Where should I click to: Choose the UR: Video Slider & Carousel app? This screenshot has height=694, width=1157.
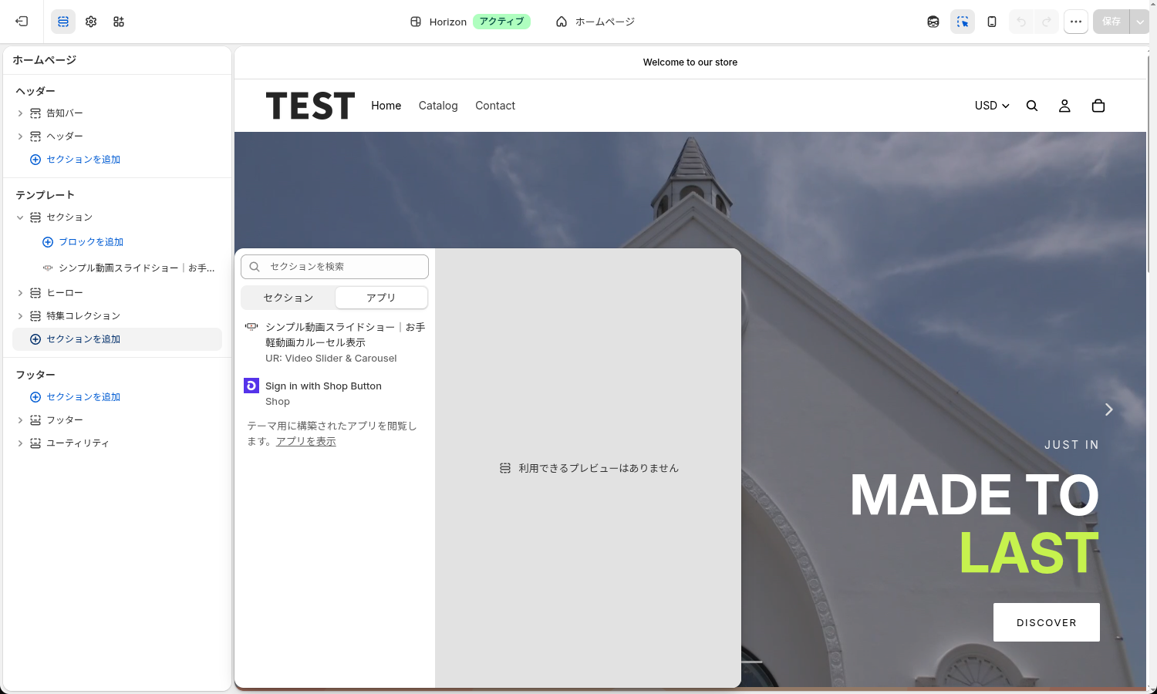(x=335, y=342)
